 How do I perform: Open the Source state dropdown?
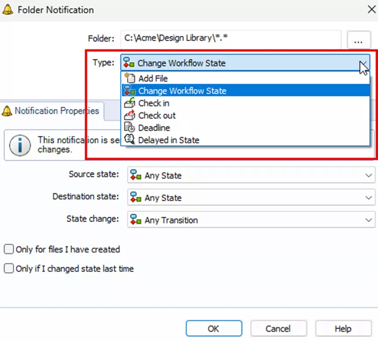click(x=368, y=175)
